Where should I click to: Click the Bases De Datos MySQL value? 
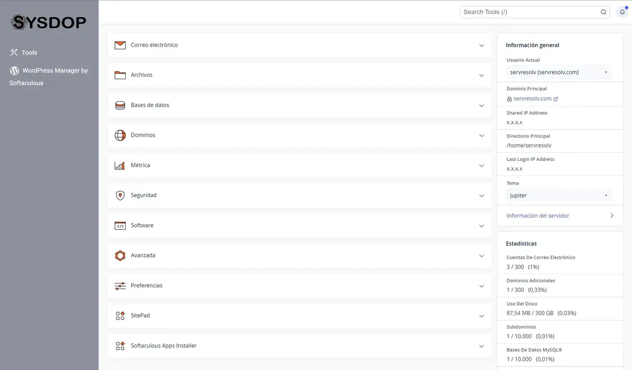pos(530,360)
